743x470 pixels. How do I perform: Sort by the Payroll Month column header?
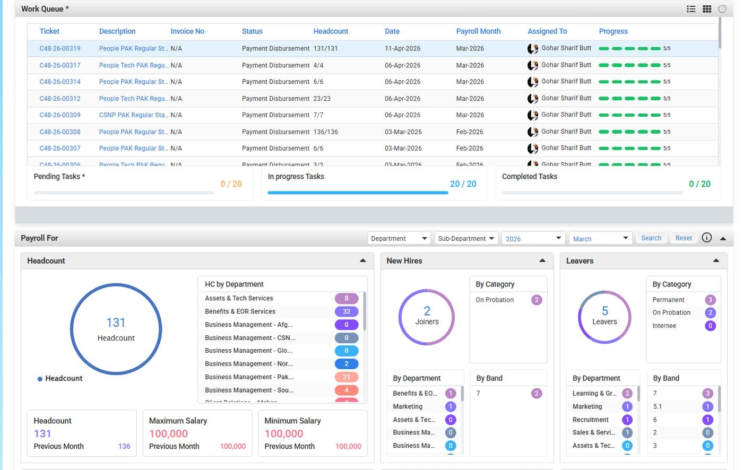(478, 31)
